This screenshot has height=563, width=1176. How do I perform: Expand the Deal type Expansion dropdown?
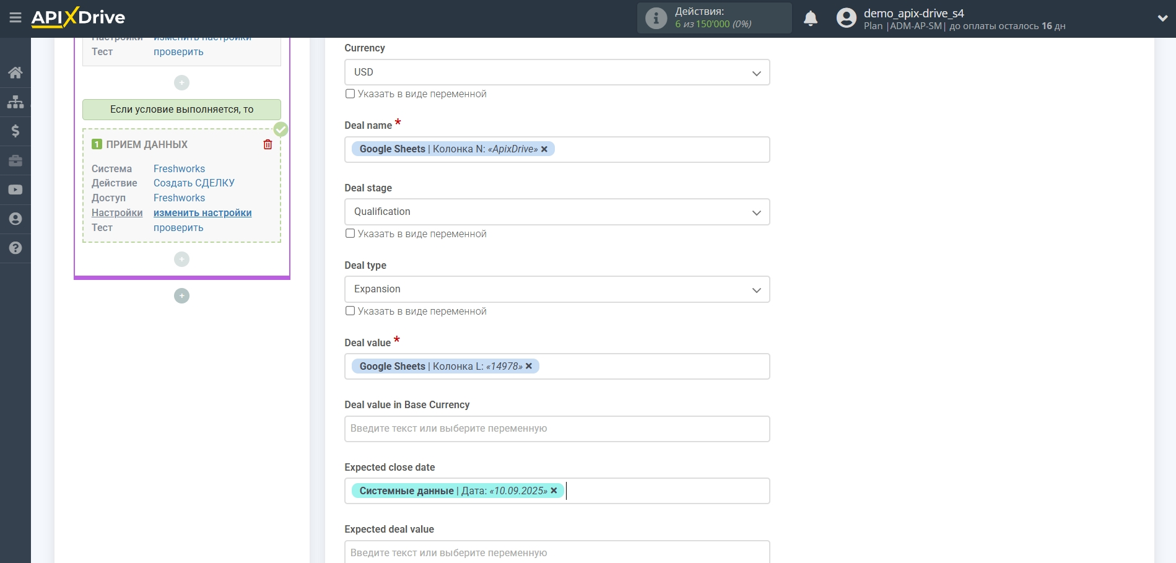pyautogui.click(x=556, y=289)
